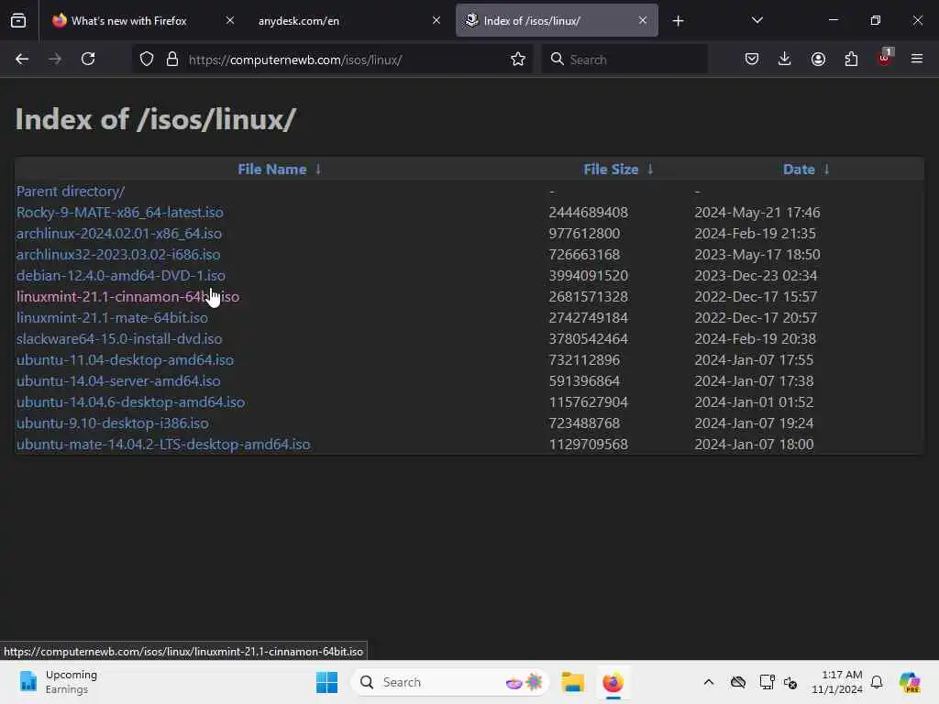Open the Firefox account menu
Image resolution: width=939 pixels, height=704 pixels.
coord(818,59)
